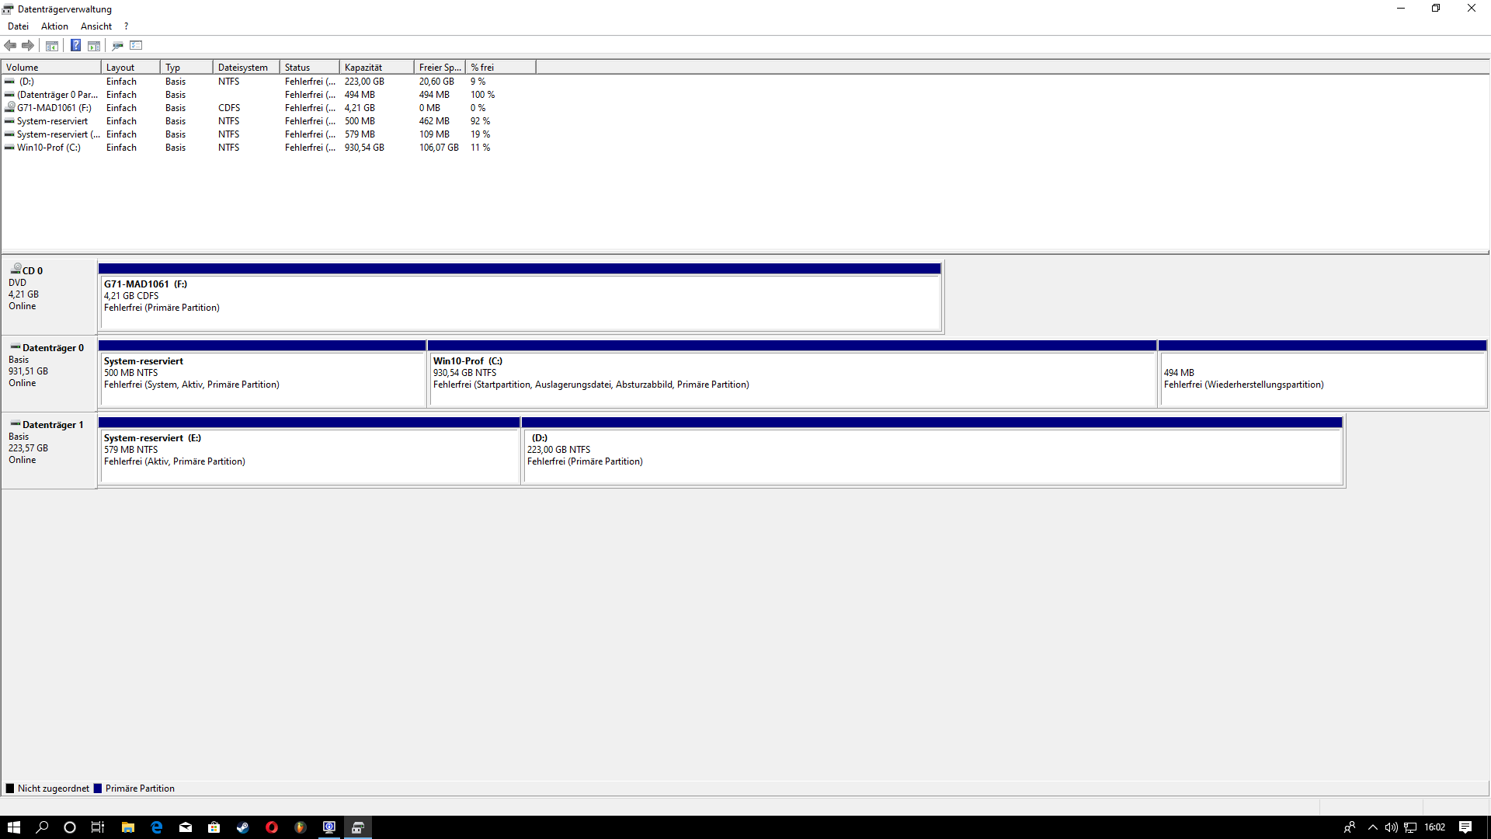1491x839 pixels.
Task: Click the blue Primäre Partition legend swatch
Action: [98, 789]
